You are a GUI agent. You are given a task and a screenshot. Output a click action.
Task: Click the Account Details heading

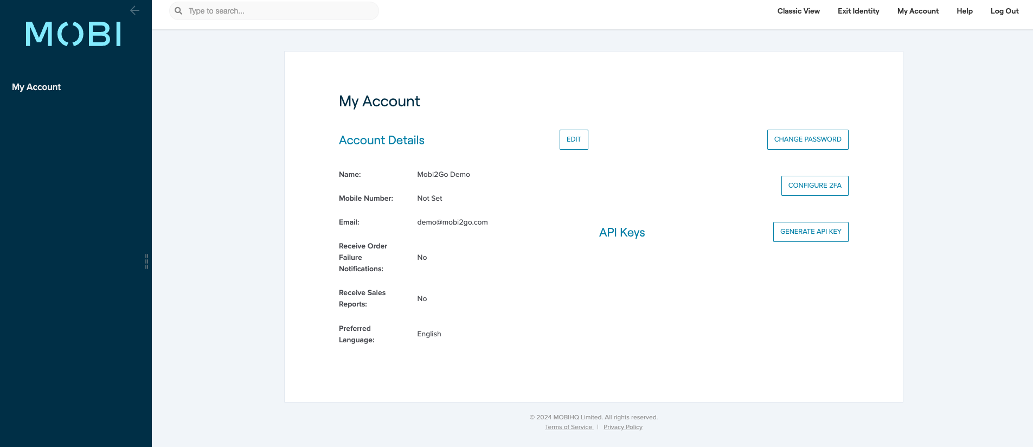coord(381,140)
